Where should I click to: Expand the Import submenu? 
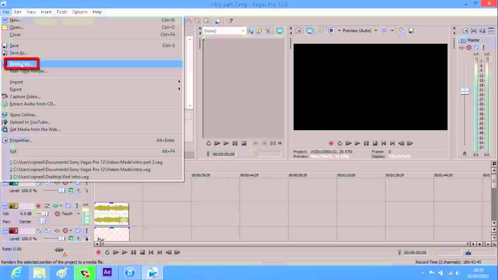click(92, 82)
